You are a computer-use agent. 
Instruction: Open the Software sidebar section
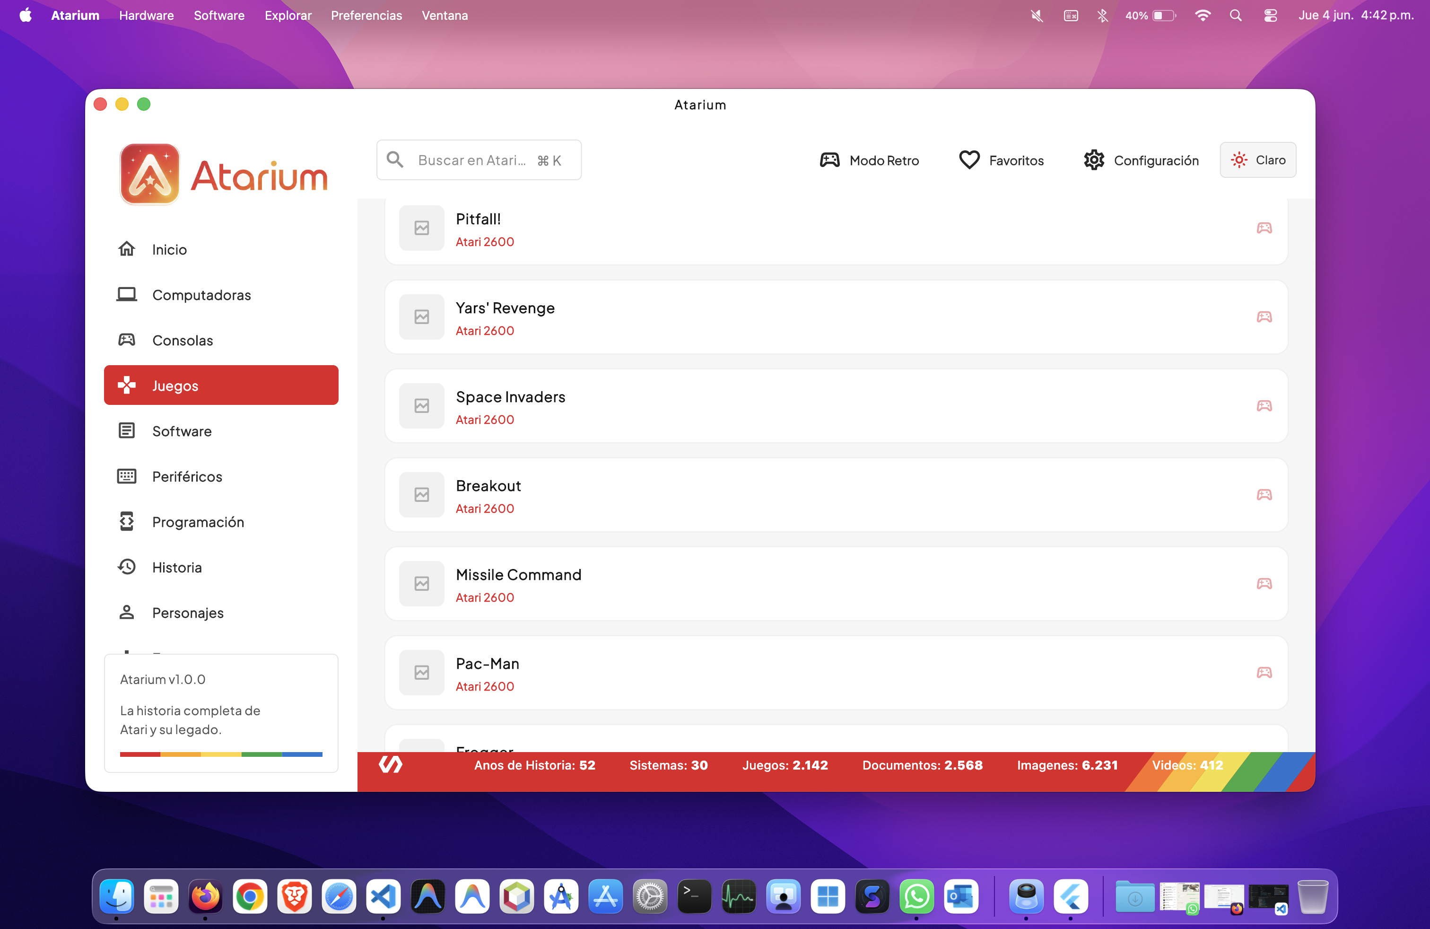(x=220, y=431)
